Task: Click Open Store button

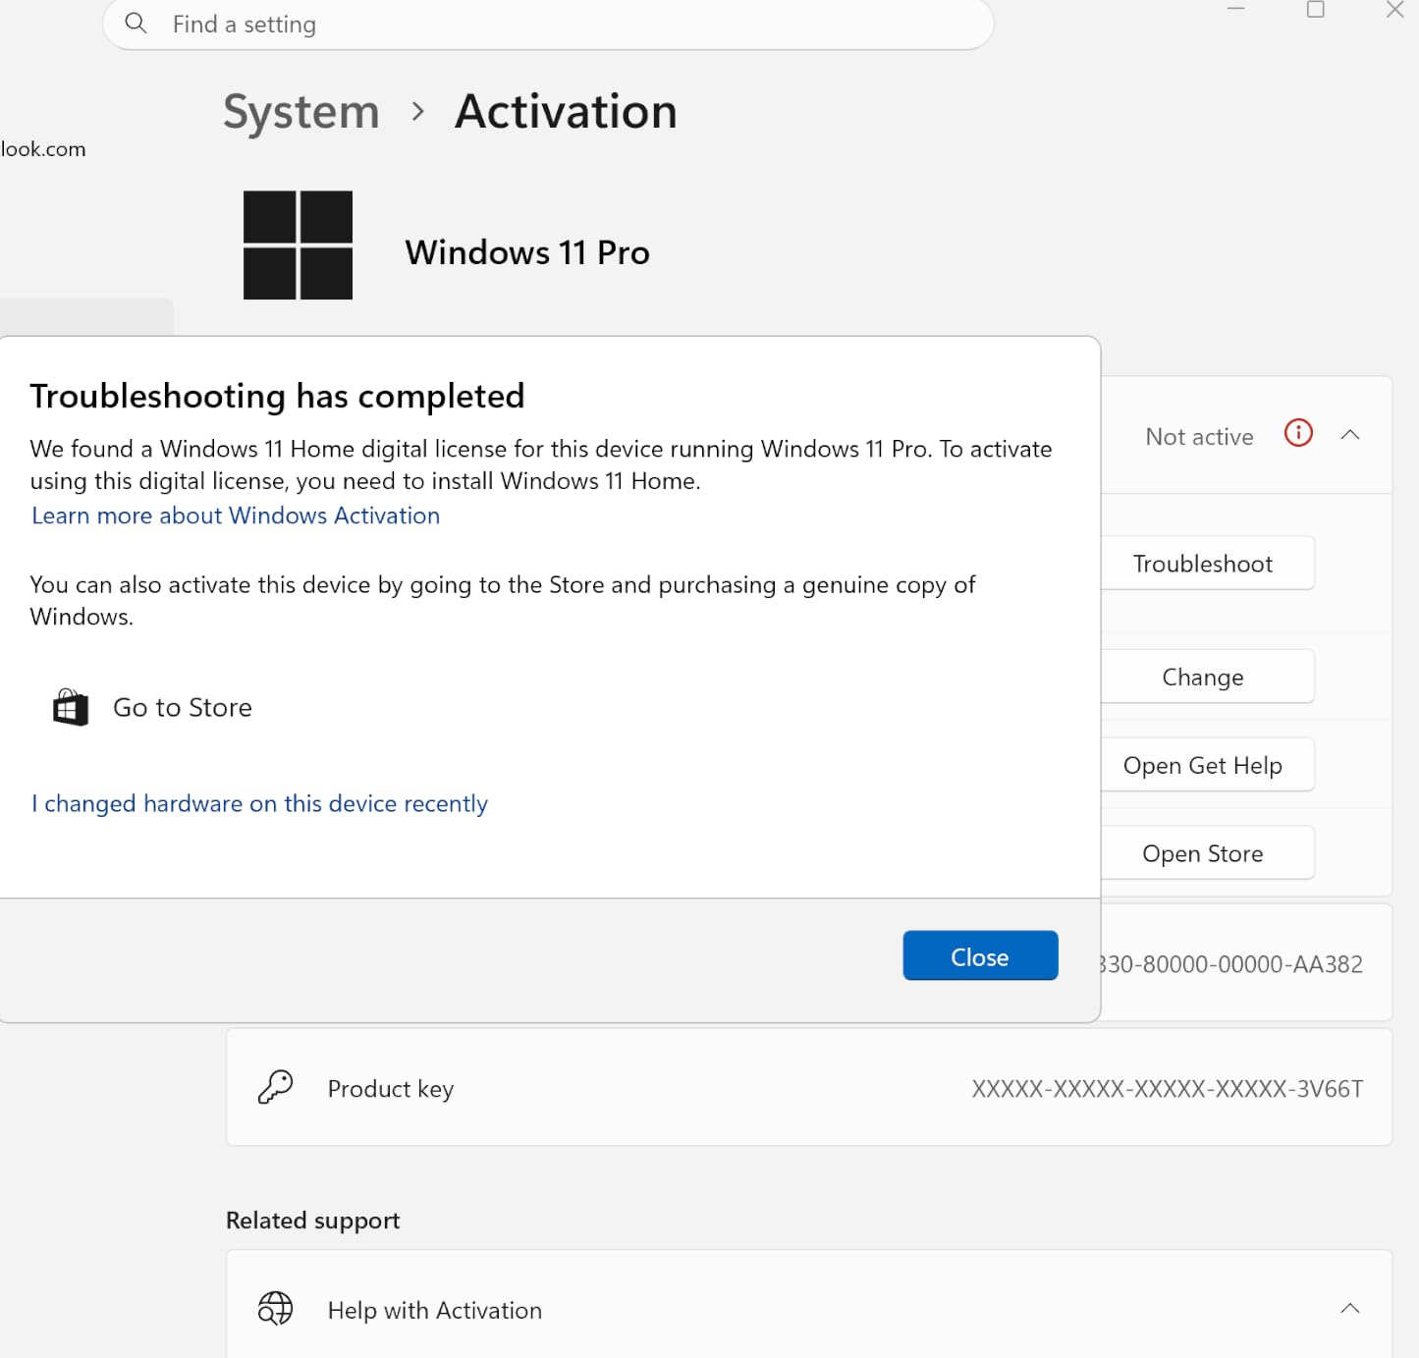Action: point(1206,853)
